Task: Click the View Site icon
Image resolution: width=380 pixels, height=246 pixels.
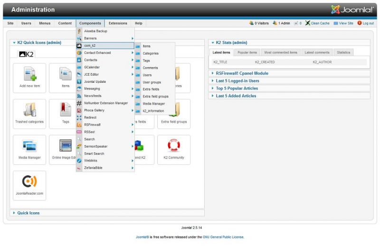Action: pyautogui.click(x=336, y=23)
